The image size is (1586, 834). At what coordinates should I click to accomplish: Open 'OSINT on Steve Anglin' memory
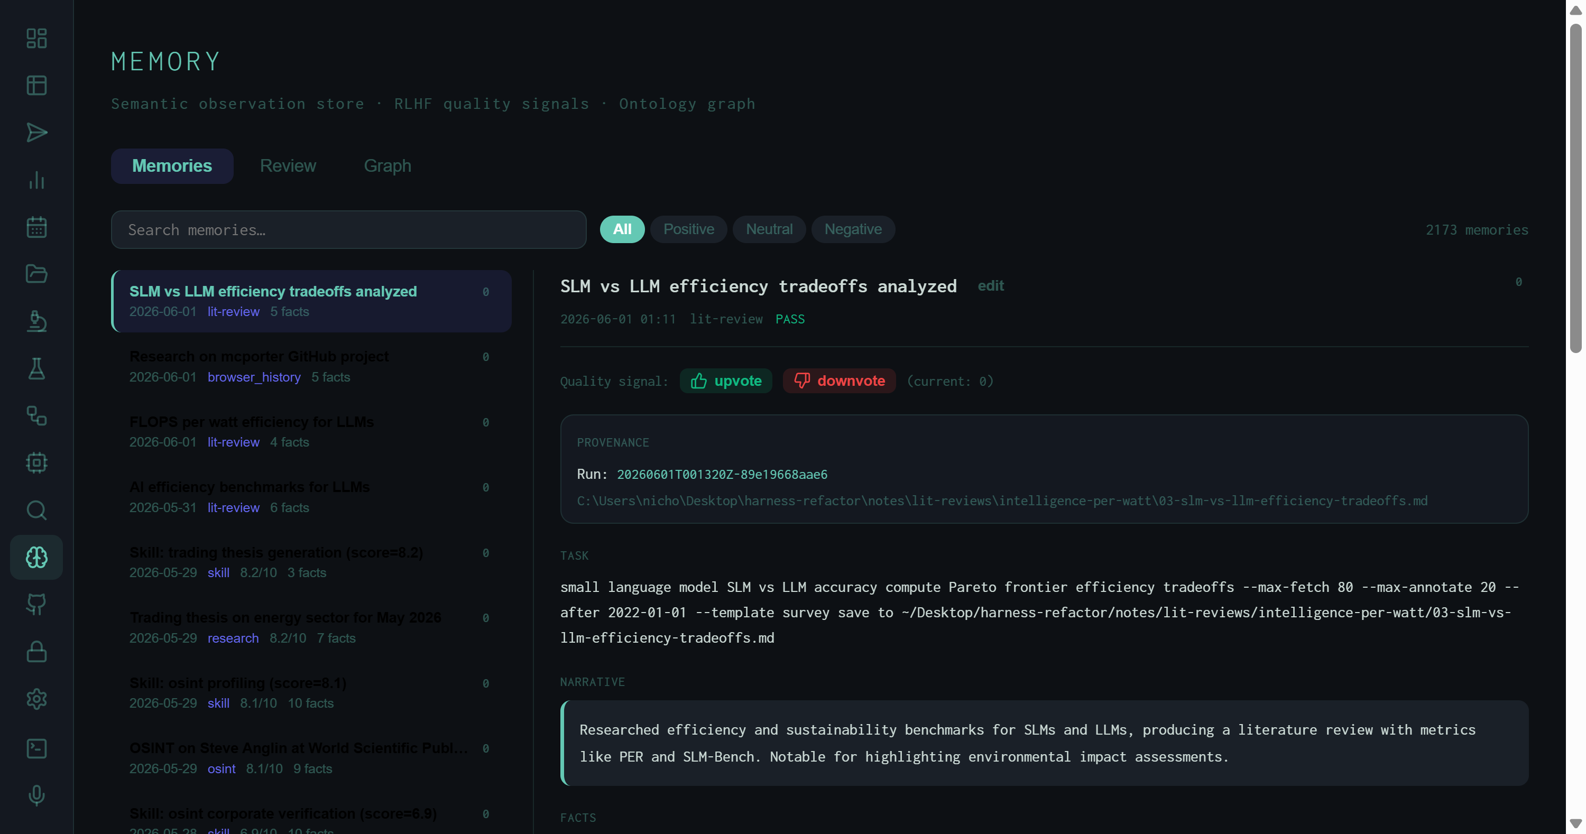point(311,758)
